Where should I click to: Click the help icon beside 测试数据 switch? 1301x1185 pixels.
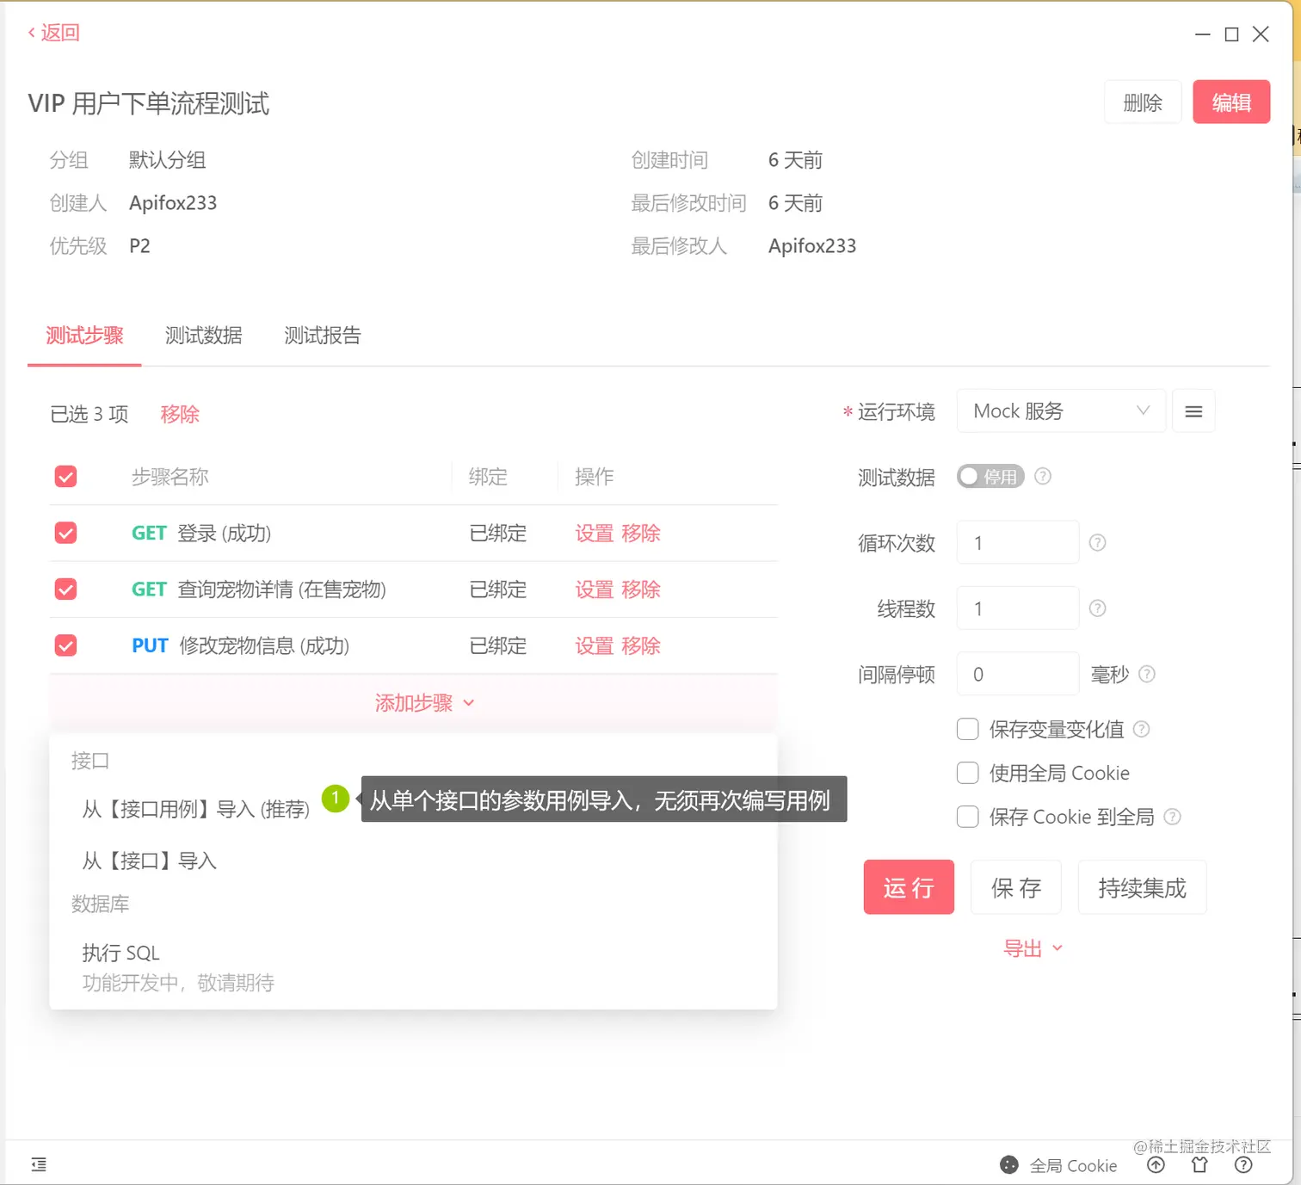click(x=1043, y=476)
